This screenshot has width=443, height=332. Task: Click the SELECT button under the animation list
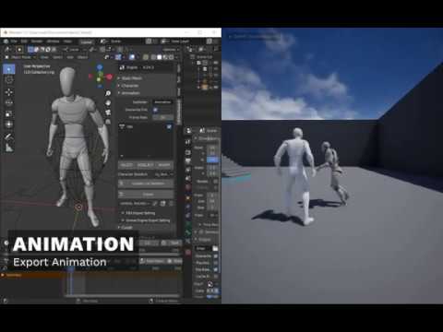coord(126,165)
